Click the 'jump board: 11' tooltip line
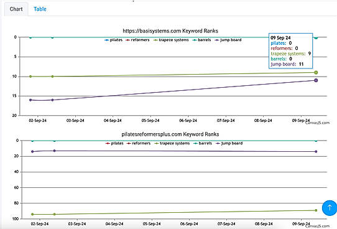 287,64
